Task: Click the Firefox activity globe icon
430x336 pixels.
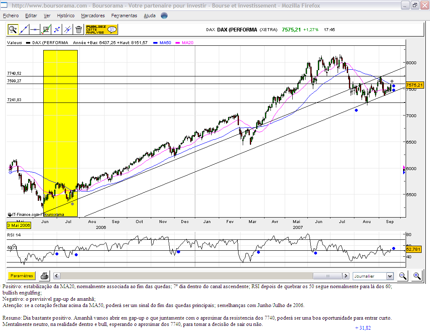Action: point(164,16)
